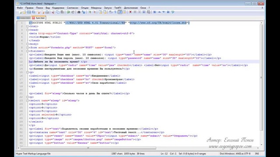Viewport: 280px width, 157px height.
Task: Collapse the head tag fold on line 3
Action: coord(28,30)
